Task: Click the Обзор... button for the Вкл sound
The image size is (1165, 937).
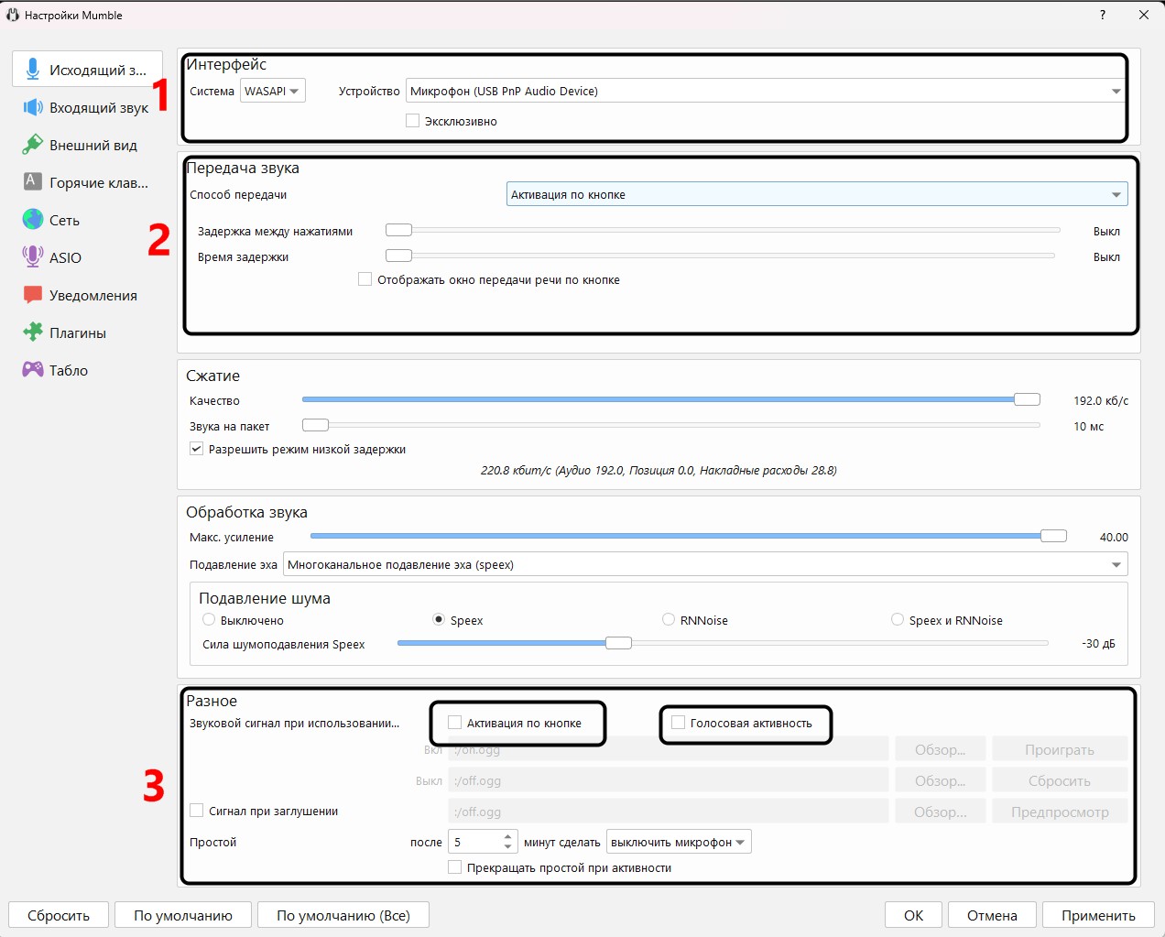Action: pyautogui.click(x=941, y=749)
